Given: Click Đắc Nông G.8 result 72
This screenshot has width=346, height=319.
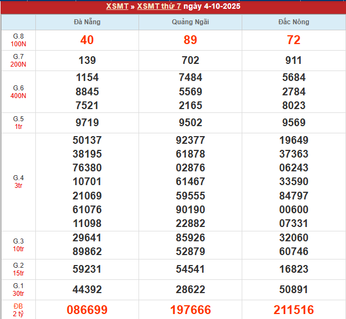Looking at the screenshot, I should 294,40.
